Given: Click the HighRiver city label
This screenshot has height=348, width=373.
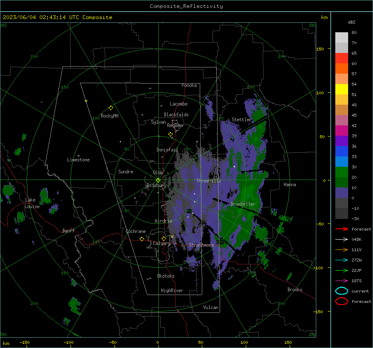Looking at the screenshot, I should click(x=172, y=290).
